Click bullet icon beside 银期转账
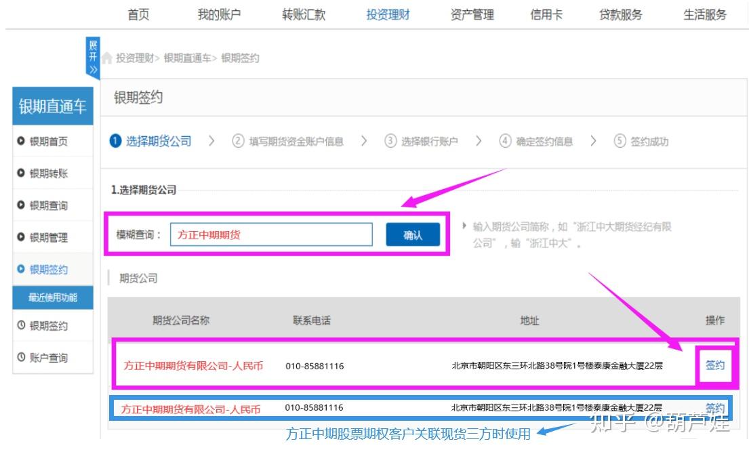 [x=20, y=173]
